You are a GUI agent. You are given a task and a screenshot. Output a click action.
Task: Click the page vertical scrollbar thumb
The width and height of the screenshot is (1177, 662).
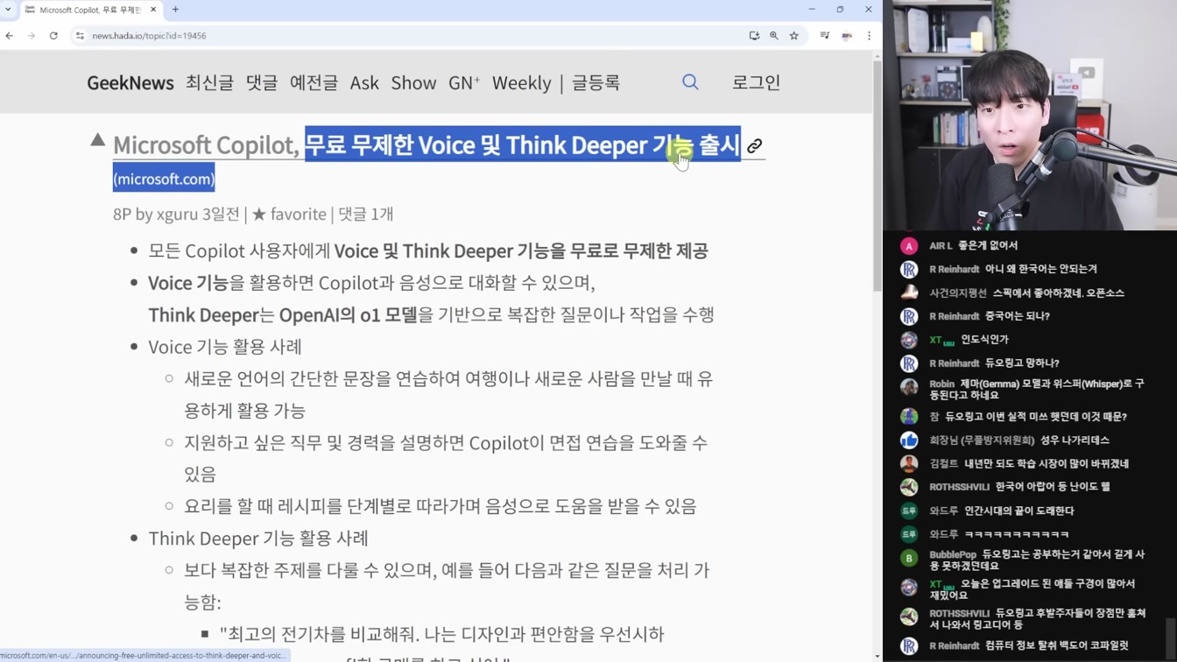point(877,175)
